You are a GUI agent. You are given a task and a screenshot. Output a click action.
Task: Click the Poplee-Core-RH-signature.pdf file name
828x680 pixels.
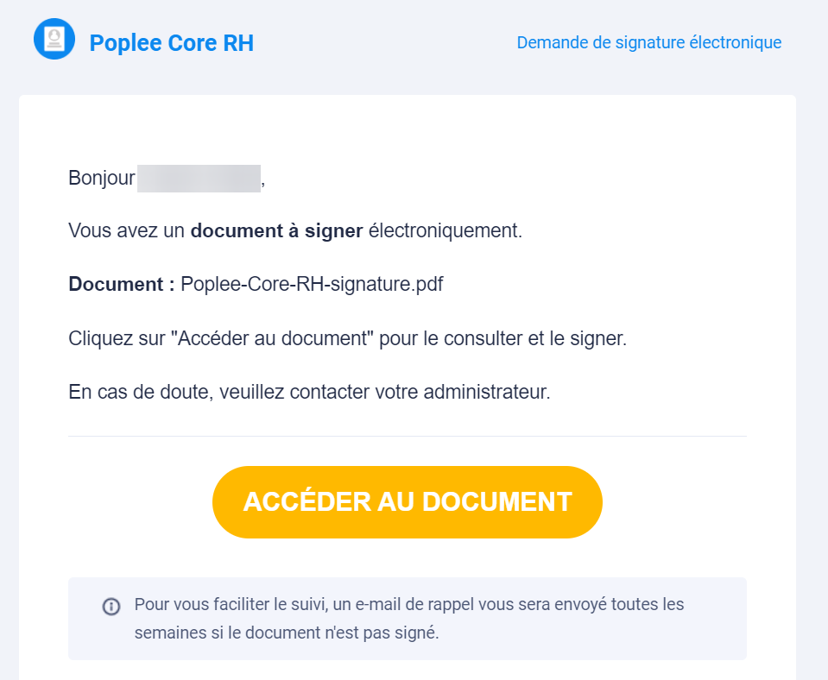(312, 284)
